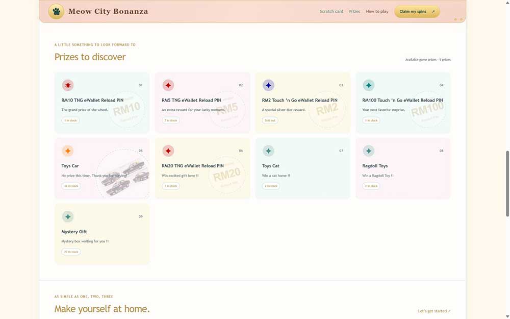Screen dimensions: 510x319
Task: Click the 'Prizes to discover' heading
Action: pyautogui.click(x=90, y=57)
